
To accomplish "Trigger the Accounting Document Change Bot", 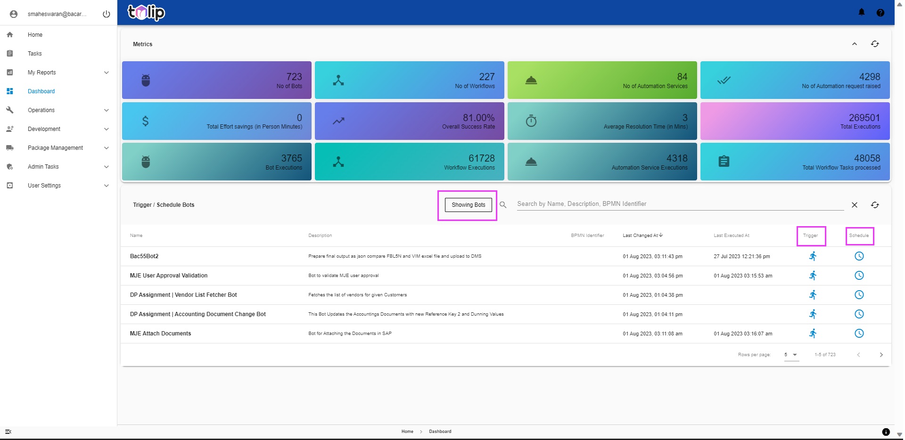I will click(813, 314).
